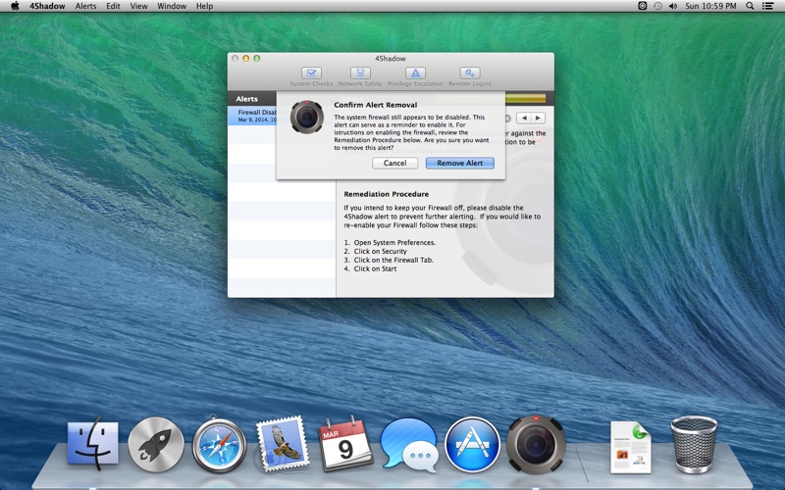This screenshot has height=490, width=785.
Task: Open App Store from the Dock
Action: [472, 445]
